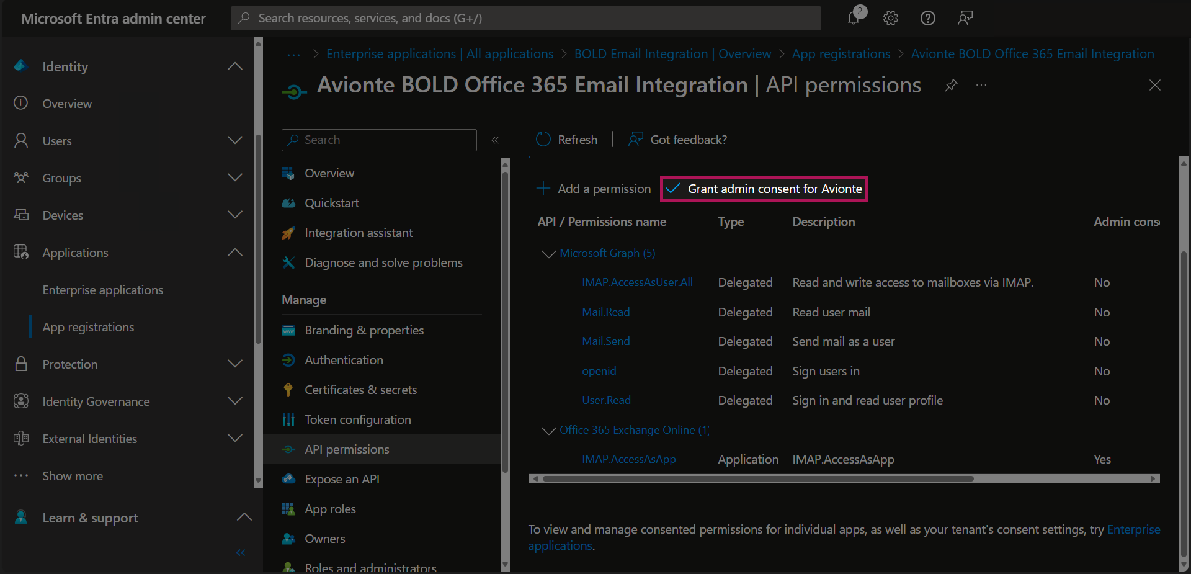Open Certificates & secrets menu item
The height and width of the screenshot is (574, 1191).
tap(360, 390)
